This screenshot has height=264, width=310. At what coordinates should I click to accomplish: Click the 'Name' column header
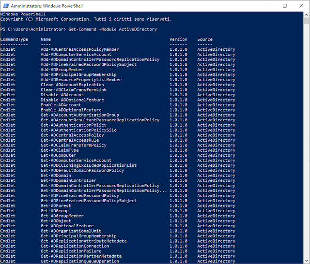(x=46, y=40)
